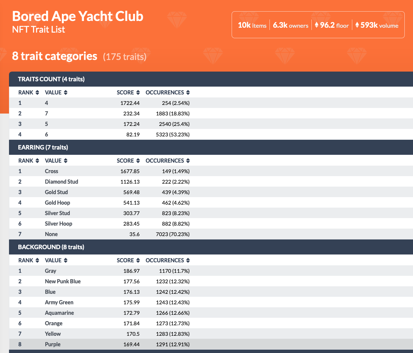The height and width of the screenshot is (353, 413).
Task: Collapse the BACKGROUND (8 traits) section header
Action: point(51,247)
